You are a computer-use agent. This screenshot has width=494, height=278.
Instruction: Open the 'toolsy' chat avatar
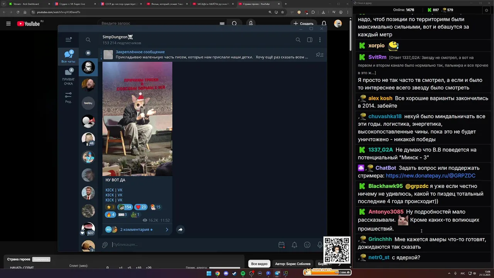pyautogui.click(x=88, y=103)
